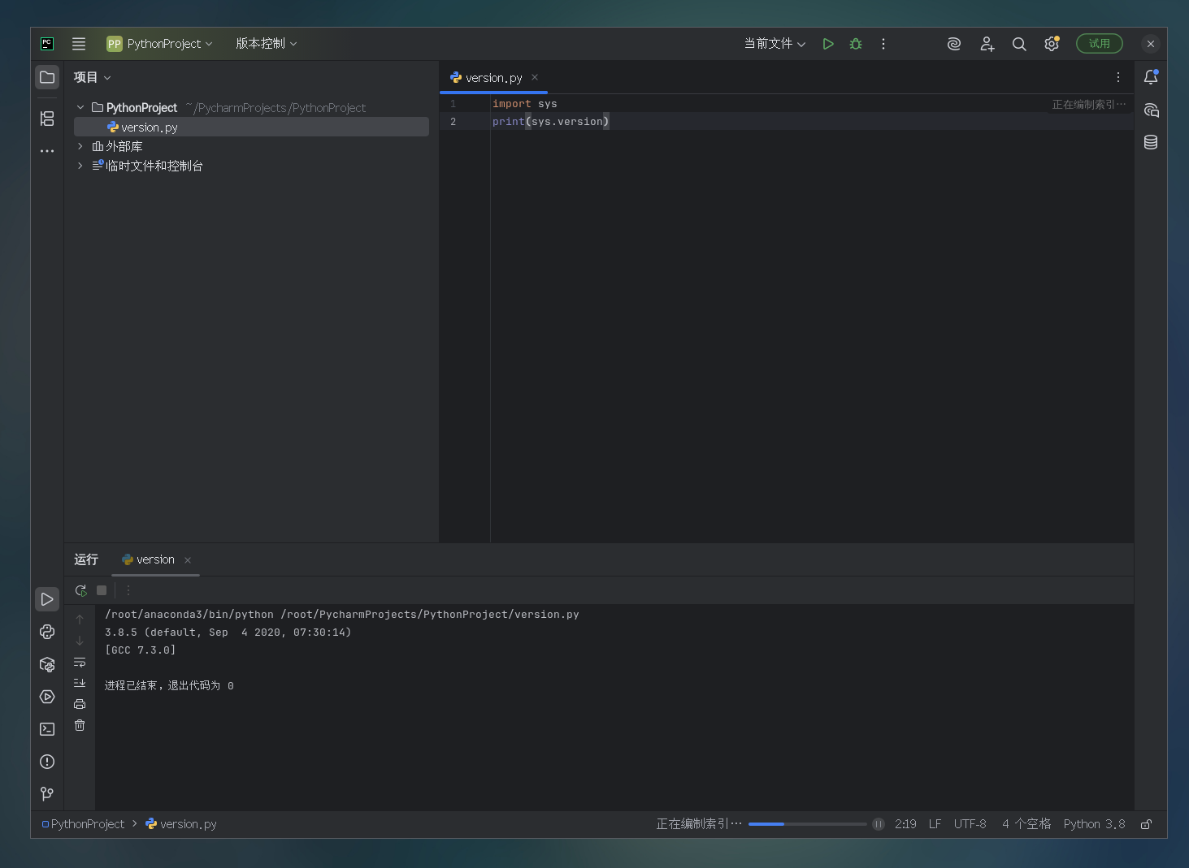Image resolution: width=1189 pixels, height=868 pixels.
Task: Open the 版本控制 dropdown menu
Action: point(267,44)
